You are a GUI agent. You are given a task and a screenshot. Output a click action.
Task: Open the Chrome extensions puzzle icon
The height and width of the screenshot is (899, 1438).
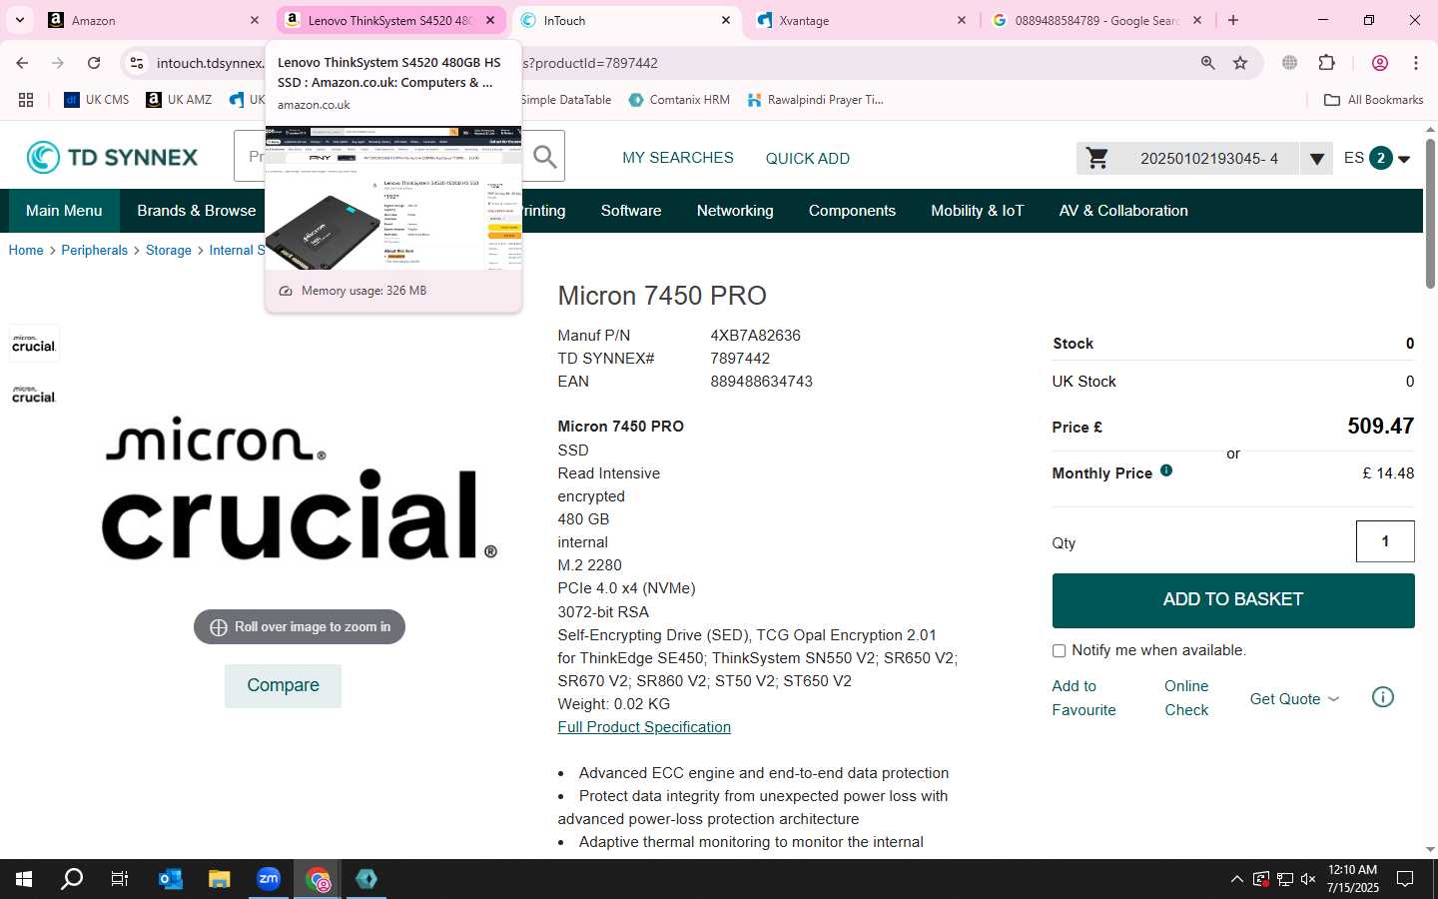(1326, 63)
